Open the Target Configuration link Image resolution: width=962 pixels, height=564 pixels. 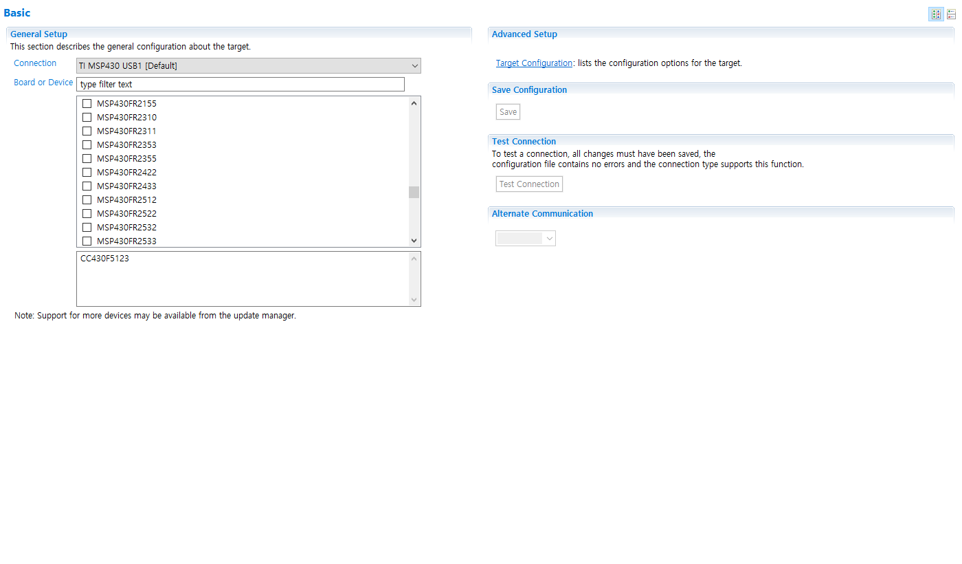[x=534, y=63]
